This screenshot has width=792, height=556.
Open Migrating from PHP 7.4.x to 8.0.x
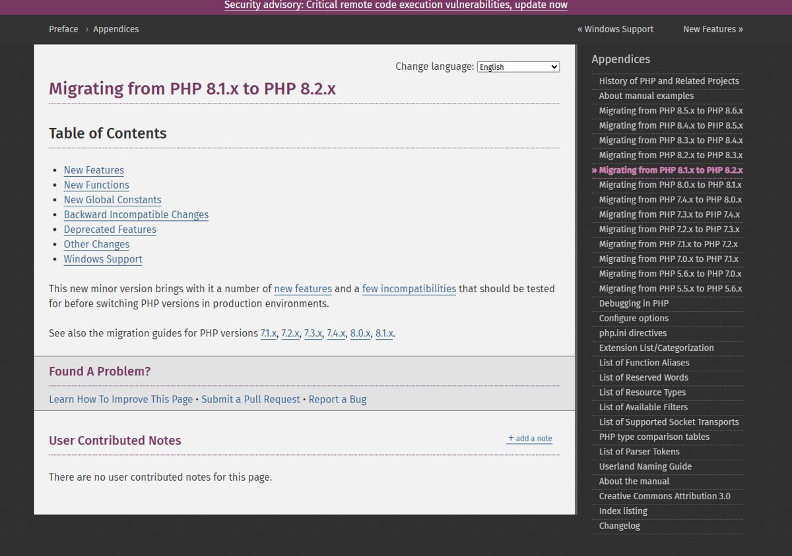(x=670, y=200)
